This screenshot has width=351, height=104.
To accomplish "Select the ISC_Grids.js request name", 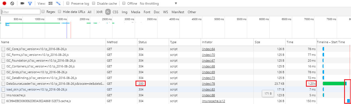I will [x=37, y=72].
